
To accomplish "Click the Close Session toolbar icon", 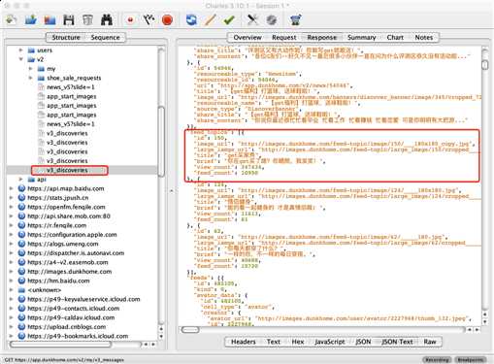I will (x=49, y=20).
